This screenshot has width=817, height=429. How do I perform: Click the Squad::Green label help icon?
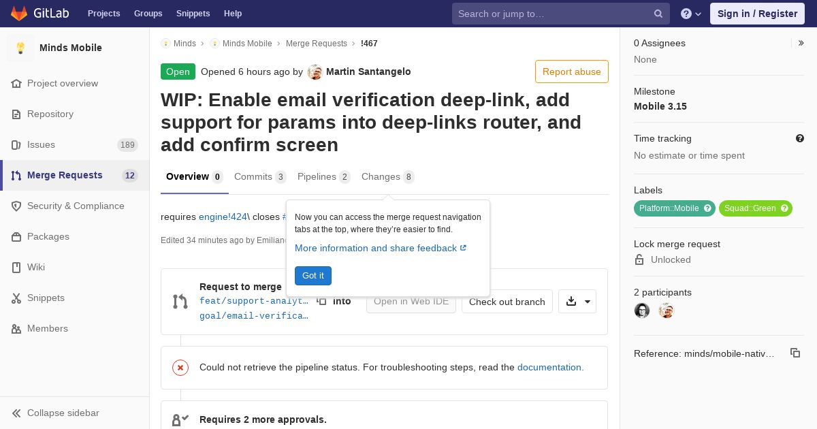pyautogui.click(x=784, y=208)
